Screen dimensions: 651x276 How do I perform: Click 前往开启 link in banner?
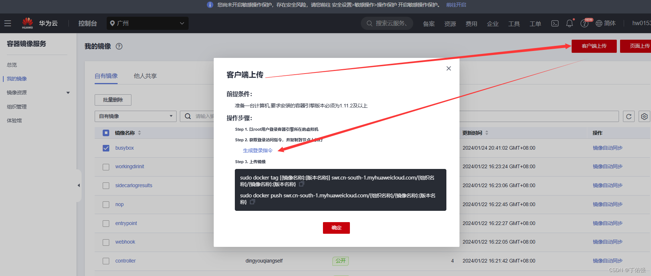456,5
